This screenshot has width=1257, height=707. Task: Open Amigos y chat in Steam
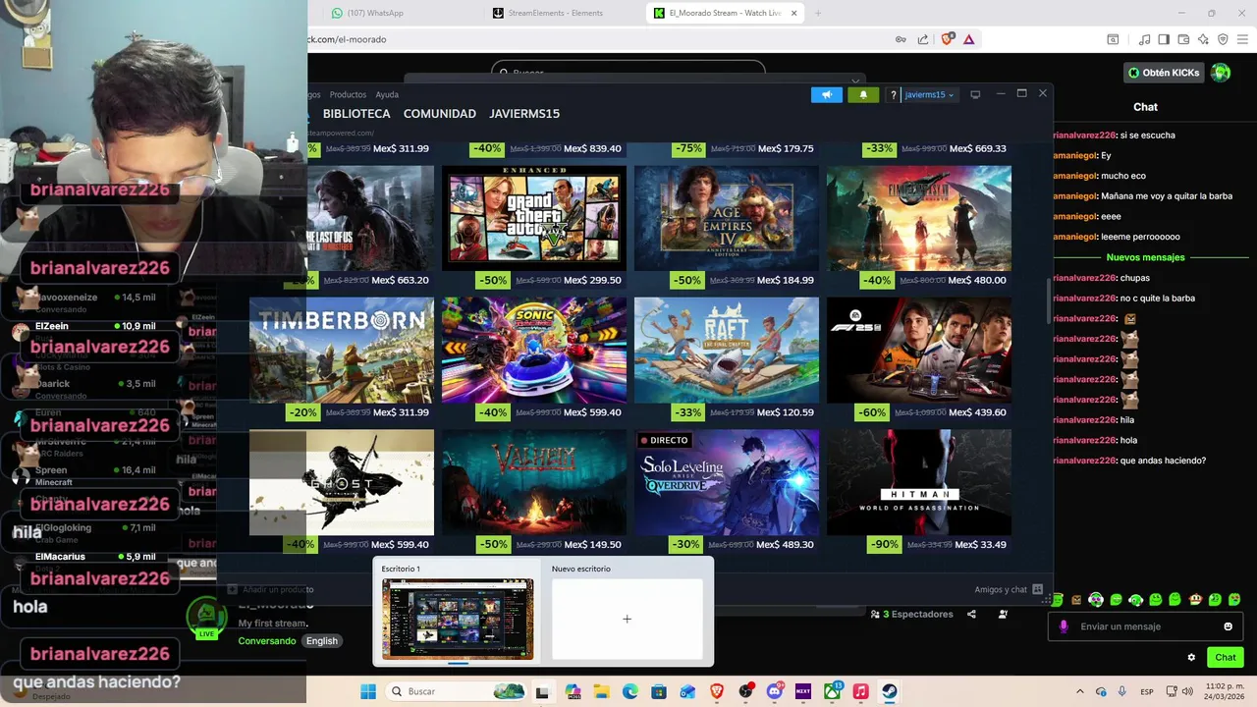[x=1008, y=589]
